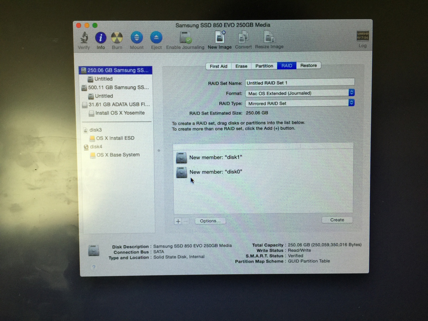Switch to the First Aid tab
The height and width of the screenshot is (321, 428).
point(219,66)
